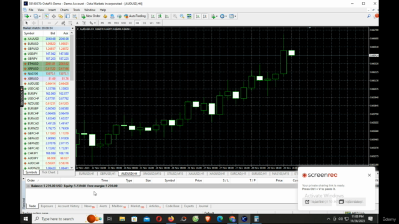The image size is (399, 224).
Task: Toggle the Terminal window toolbar icon
Action: click(x=67, y=16)
